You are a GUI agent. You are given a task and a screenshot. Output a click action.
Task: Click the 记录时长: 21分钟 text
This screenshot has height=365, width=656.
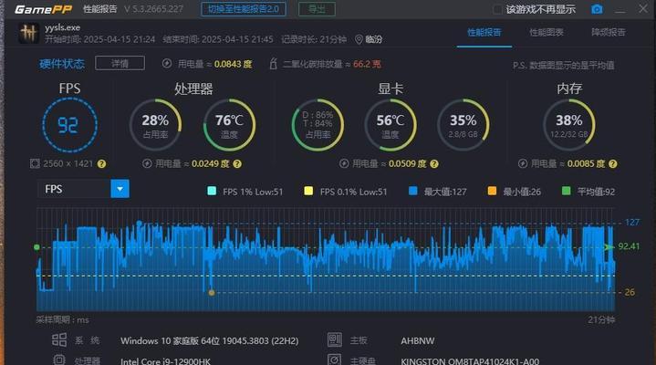tap(314, 39)
